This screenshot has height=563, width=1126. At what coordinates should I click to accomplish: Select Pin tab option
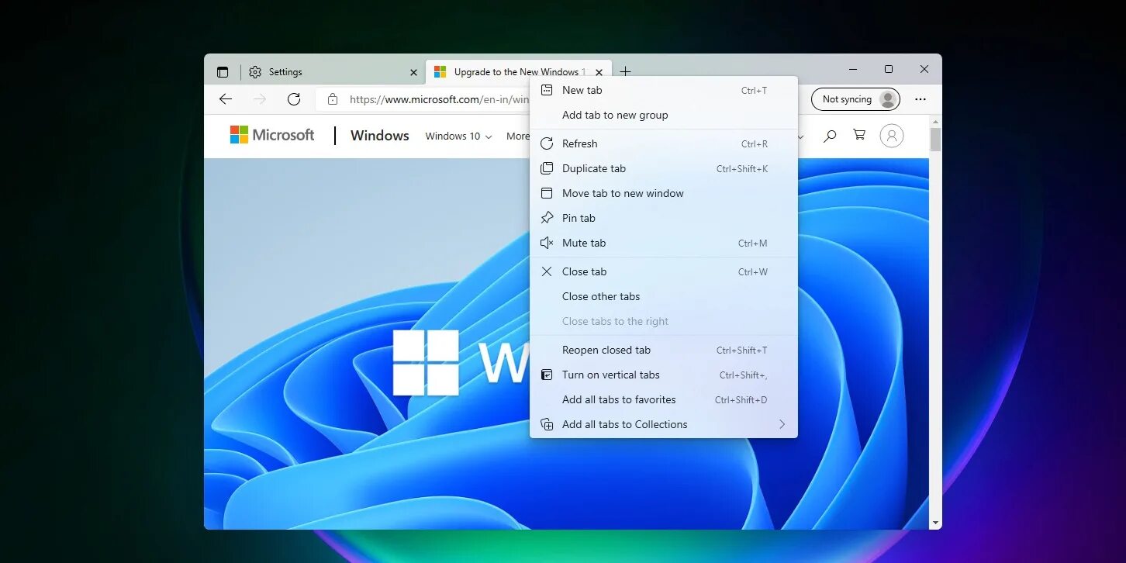664,219
